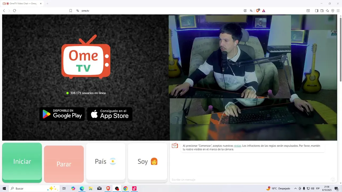Open the OBS Studio taskbar icon

117,189
